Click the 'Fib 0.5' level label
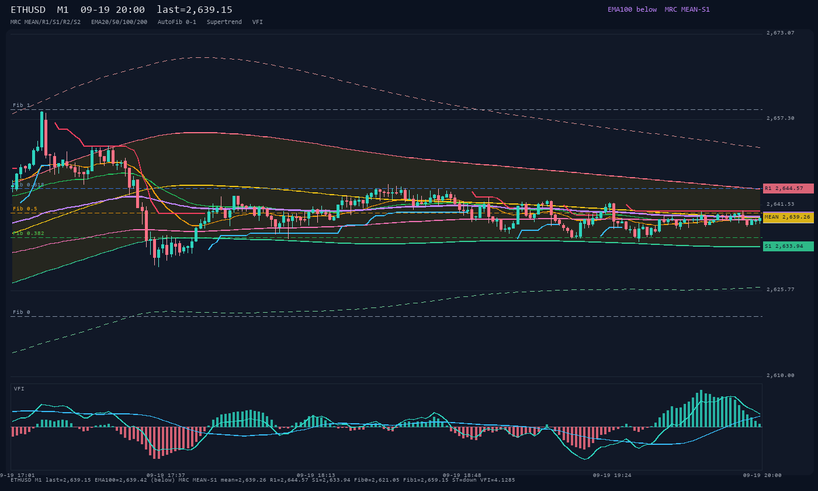This screenshot has width=818, height=491. tap(25, 209)
